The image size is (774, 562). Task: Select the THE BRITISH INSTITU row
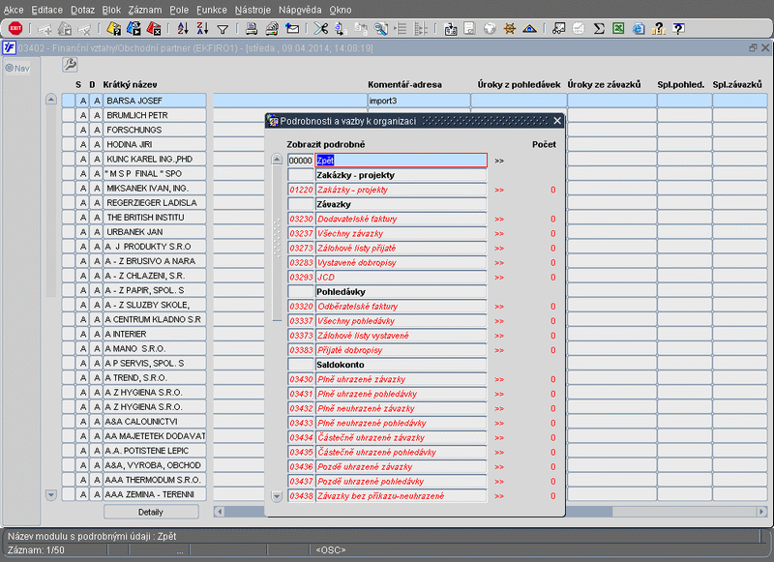(x=155, y=217)
